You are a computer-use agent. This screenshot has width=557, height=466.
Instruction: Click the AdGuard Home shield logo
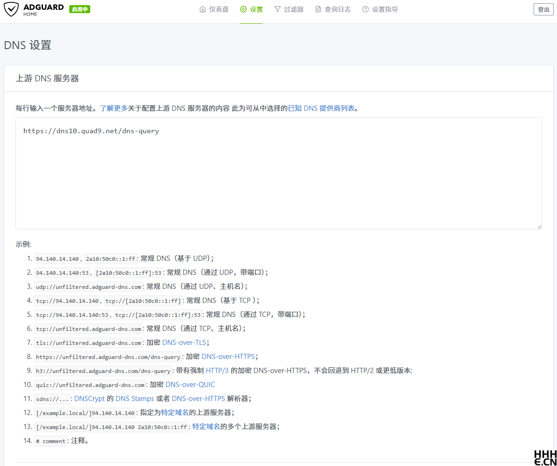11,10
